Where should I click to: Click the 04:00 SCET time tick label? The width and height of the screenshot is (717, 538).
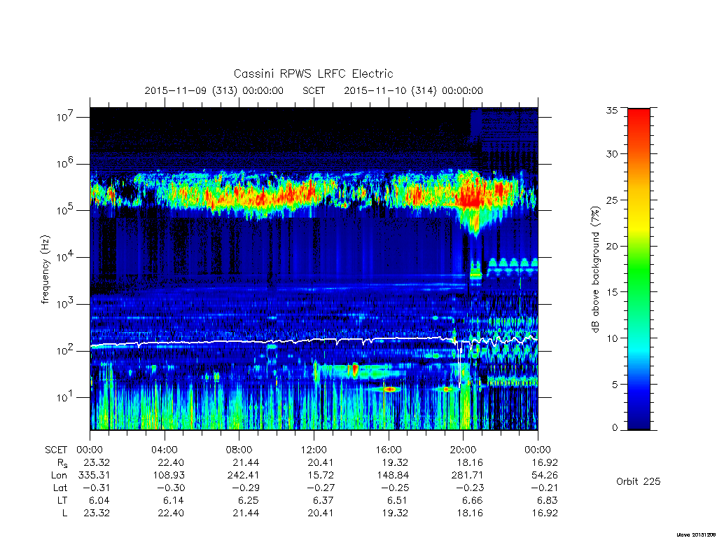click(x=165, y=450)
